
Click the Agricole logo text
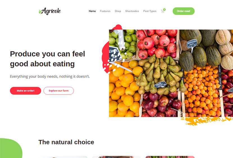51,11
